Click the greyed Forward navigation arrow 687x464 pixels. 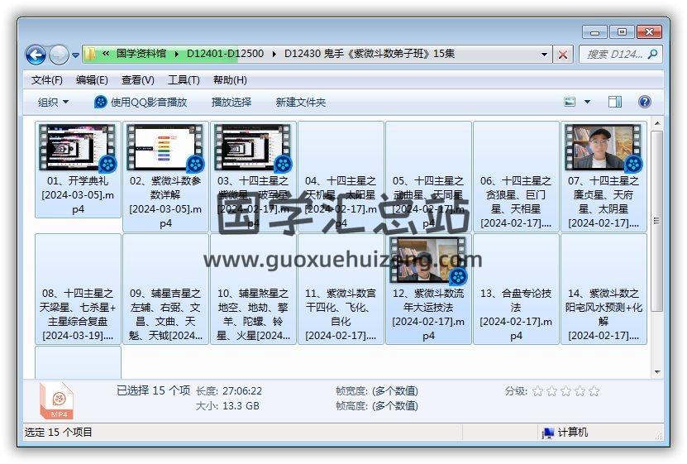pos(59,55)
